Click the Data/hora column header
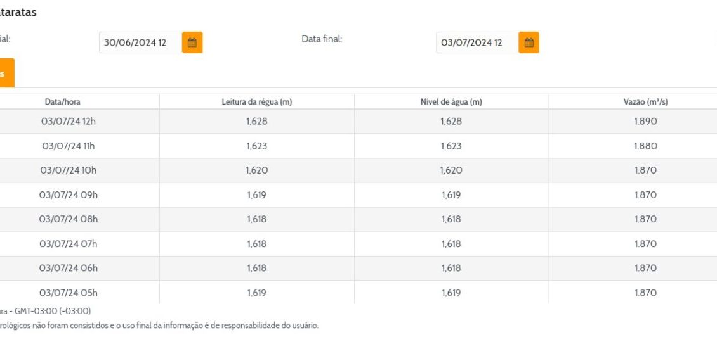Image resolution: width=717 pixels, height=337 pixels. (x=62, y=102)
